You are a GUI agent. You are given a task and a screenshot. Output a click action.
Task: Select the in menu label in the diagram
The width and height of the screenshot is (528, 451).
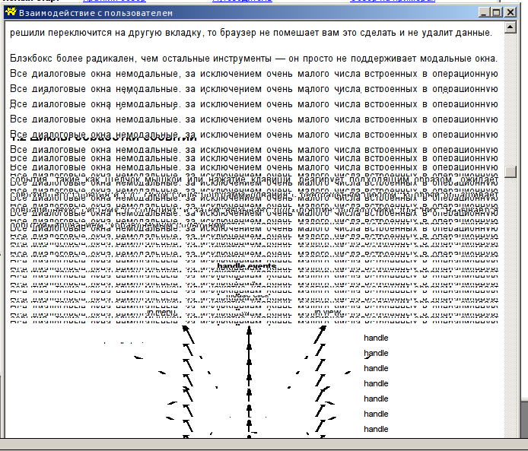(161, 312)
